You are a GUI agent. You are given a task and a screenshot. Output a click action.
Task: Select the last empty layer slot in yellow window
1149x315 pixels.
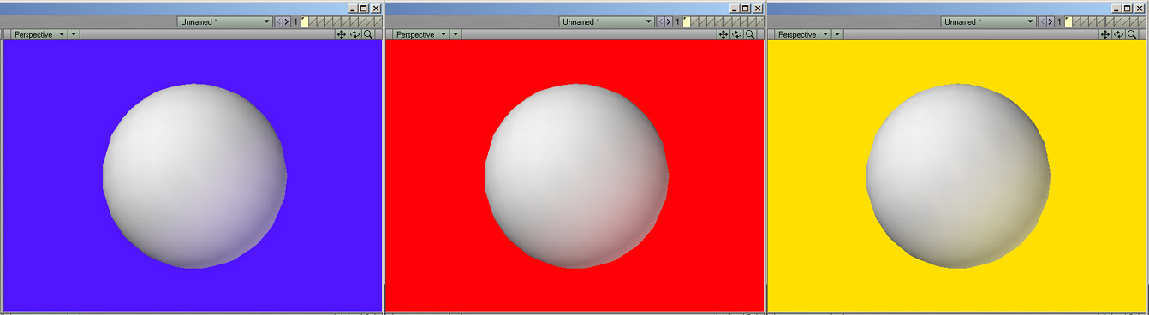click(x=1142, y=21)
